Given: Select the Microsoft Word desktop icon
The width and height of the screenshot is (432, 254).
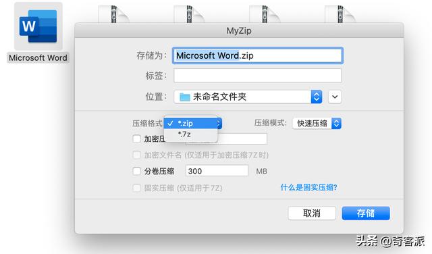Looking at the screenshot, I should [x=38, y=26].
